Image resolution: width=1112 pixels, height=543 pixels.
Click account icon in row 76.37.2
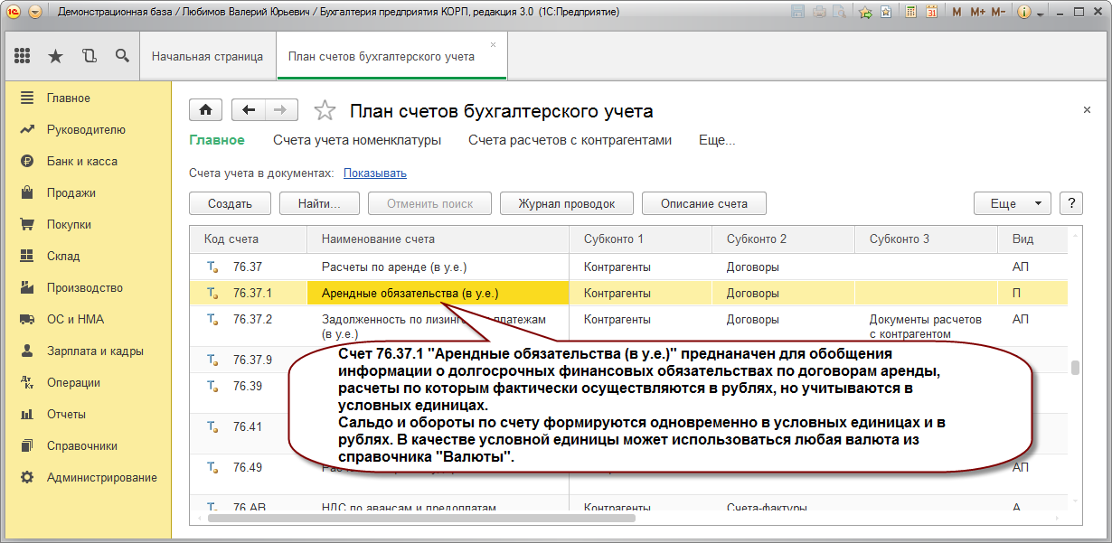[x=212, y=320]
